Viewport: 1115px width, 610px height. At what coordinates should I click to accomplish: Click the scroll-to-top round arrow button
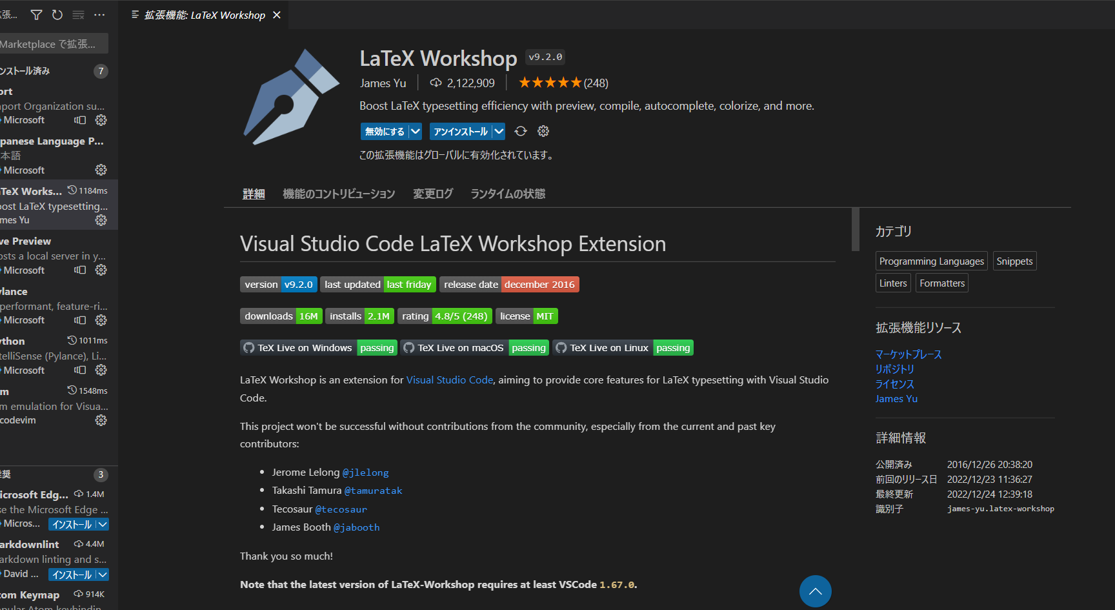point(816,591)
